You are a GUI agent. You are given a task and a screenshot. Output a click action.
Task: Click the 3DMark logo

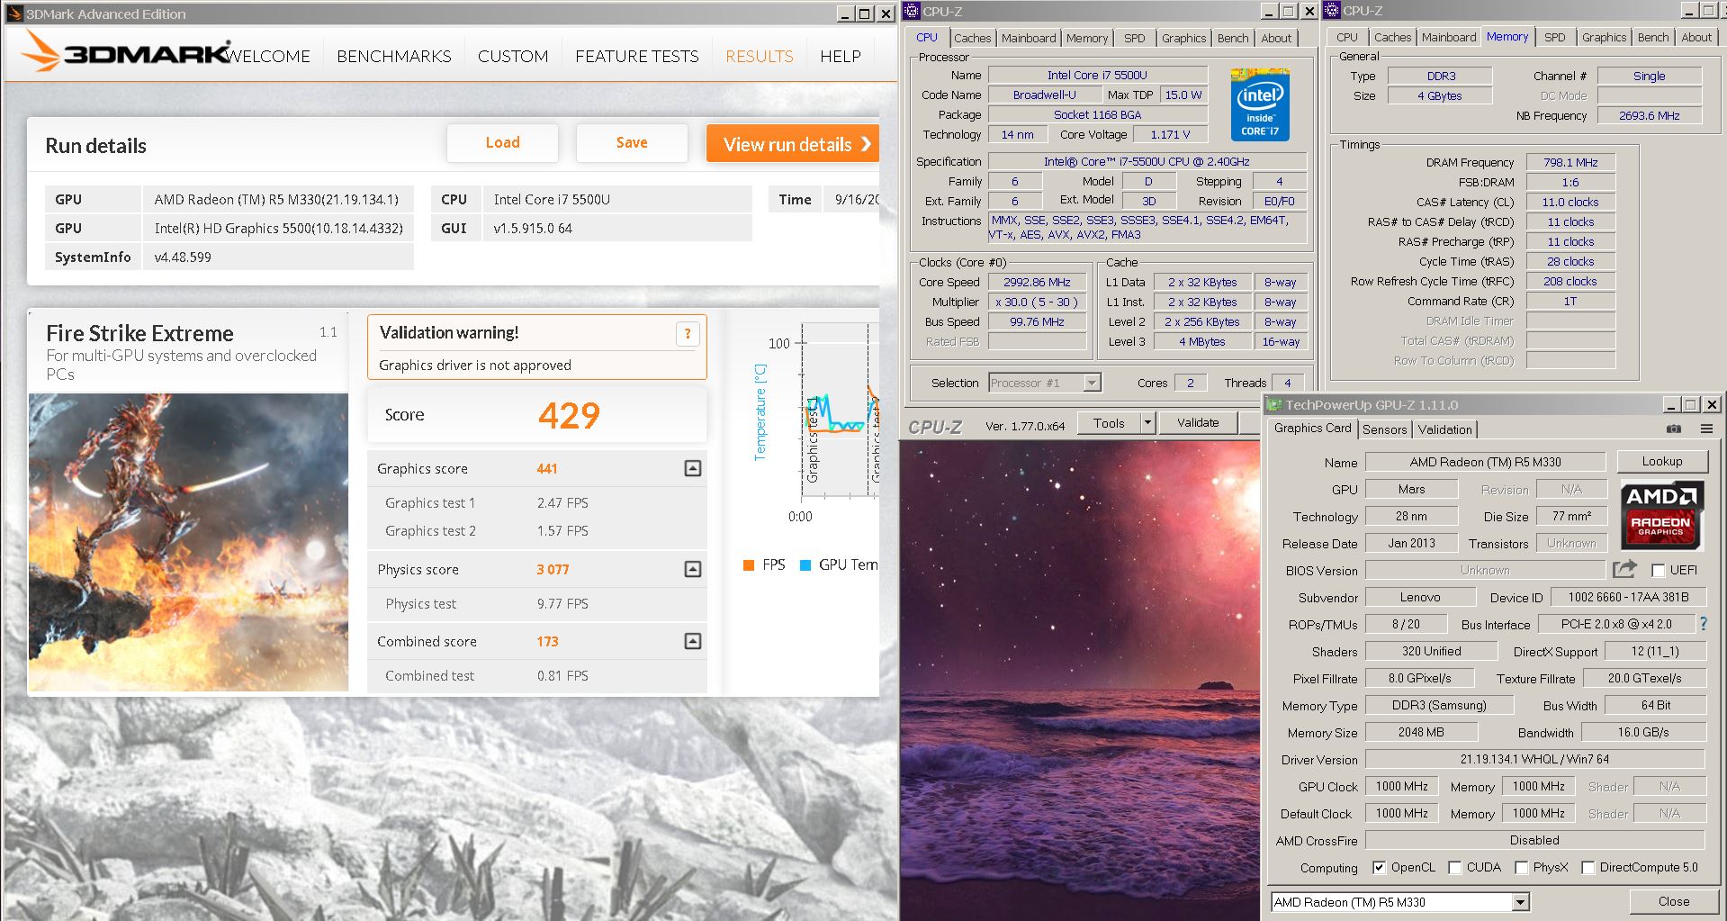tap(126, 51)
